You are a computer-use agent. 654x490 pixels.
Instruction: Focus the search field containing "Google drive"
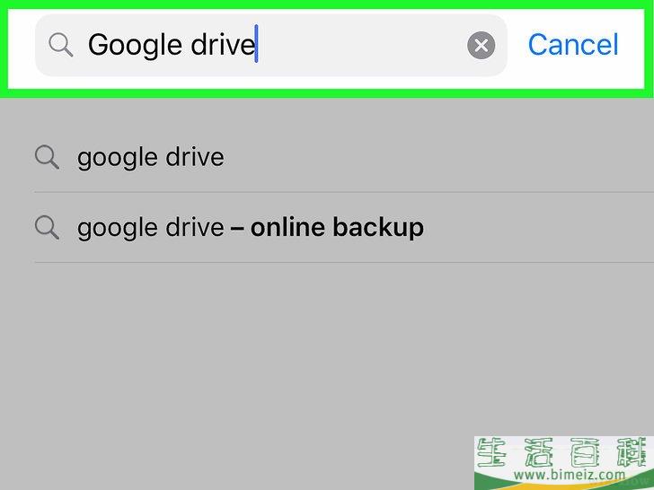(271, 45)
